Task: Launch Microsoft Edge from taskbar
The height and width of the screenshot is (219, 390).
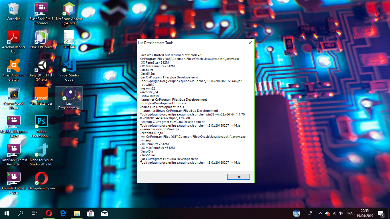Action: pos(63,213)
